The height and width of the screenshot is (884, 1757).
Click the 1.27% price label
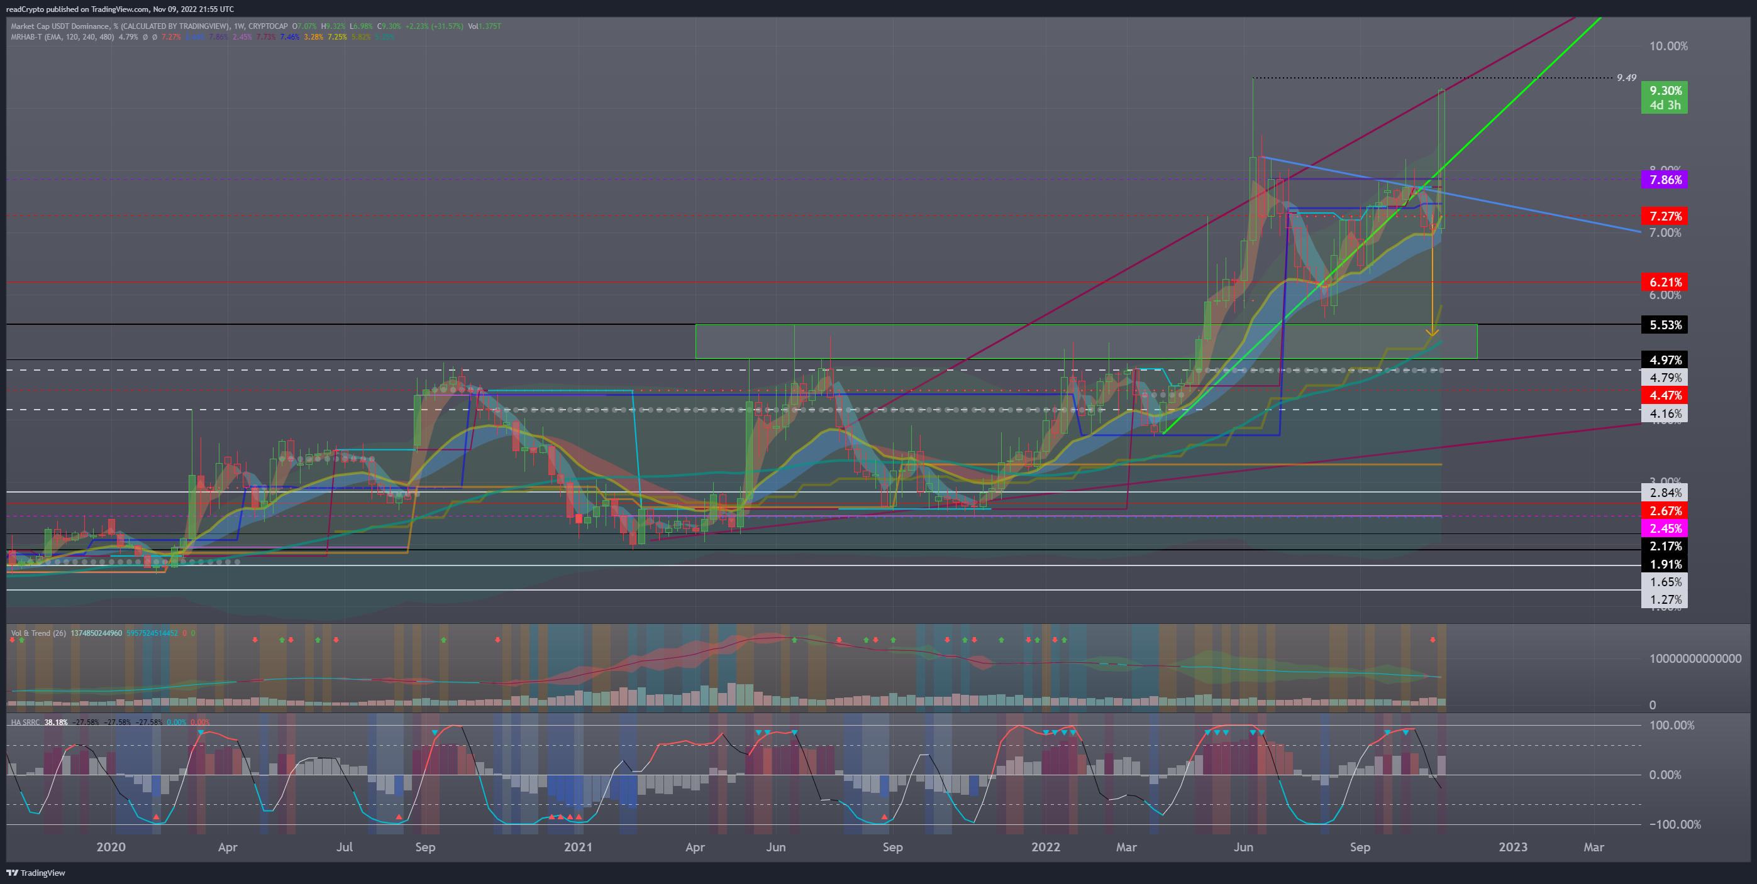[1665, 600]
